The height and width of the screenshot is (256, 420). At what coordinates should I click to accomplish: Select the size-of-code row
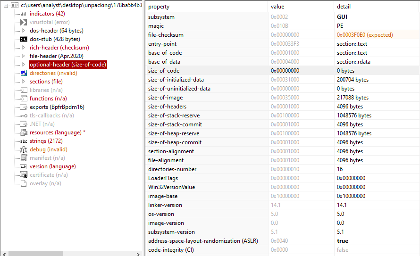tap(283, 71)
